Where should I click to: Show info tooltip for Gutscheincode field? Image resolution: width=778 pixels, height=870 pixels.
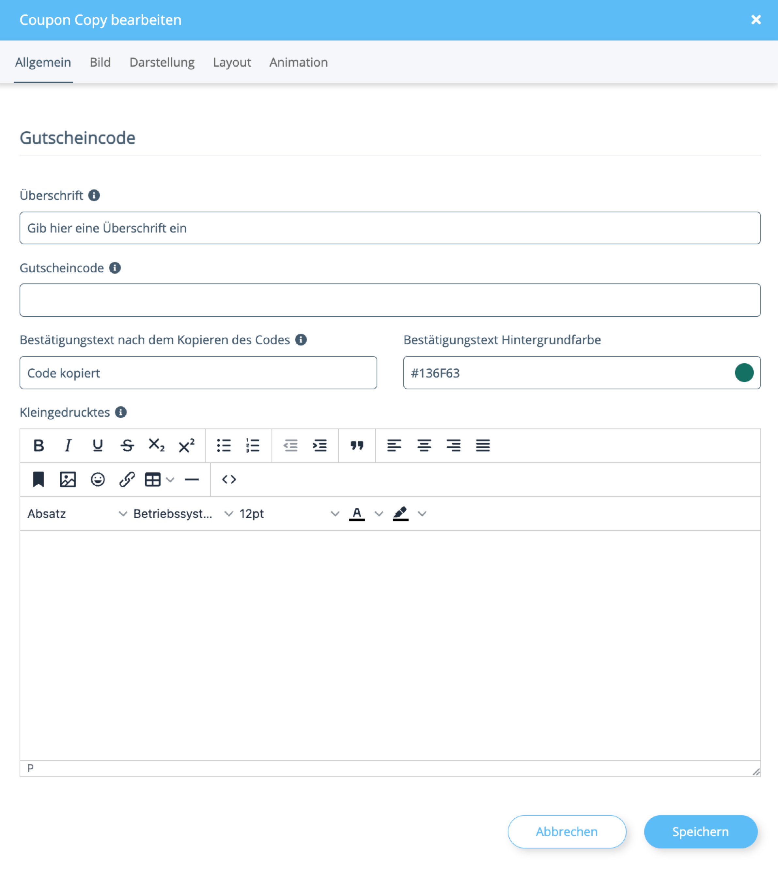(115, 268)
